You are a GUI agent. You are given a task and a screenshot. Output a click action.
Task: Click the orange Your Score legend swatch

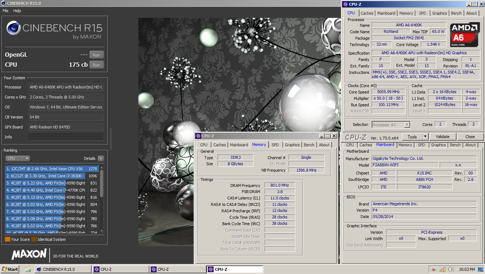pos(7,239)
